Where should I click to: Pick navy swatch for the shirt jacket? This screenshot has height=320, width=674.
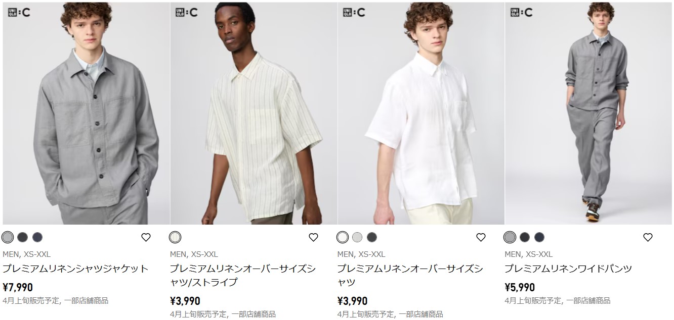tap(37, 237)
